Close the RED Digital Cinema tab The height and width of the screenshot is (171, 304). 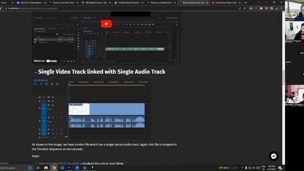click(x=110, y=3)
